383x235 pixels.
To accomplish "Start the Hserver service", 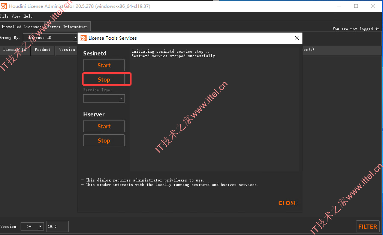I will 104,126.
